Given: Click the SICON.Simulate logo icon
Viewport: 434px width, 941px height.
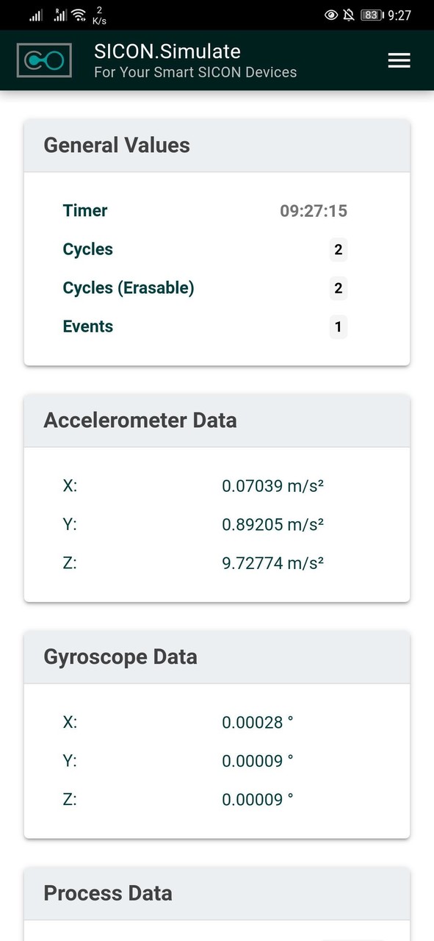Looking at the screenshot, I should click(43, 60).
